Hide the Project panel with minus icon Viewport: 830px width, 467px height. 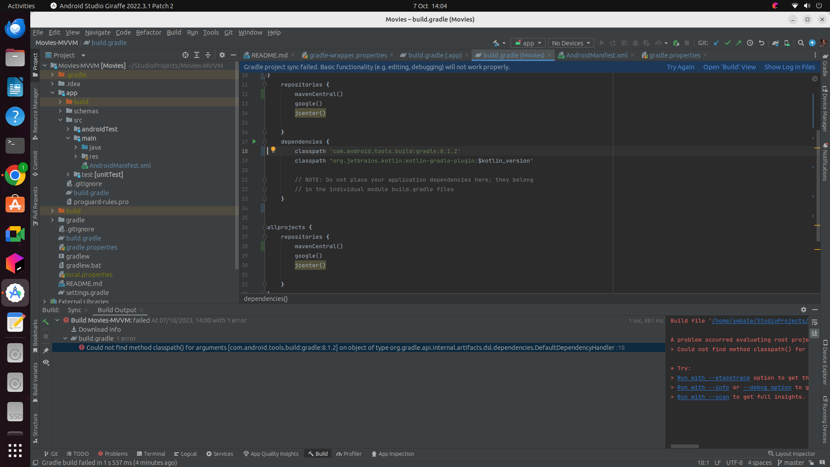pos(233,55)
